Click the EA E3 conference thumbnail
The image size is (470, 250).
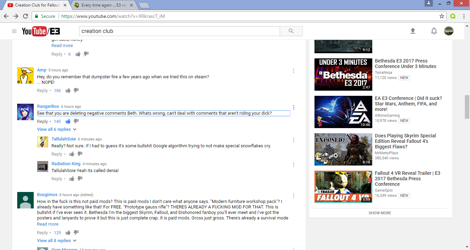[343, 112]
